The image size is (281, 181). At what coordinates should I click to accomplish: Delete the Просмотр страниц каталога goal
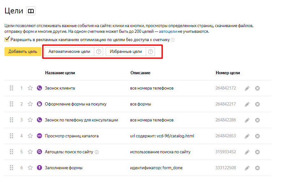coord(257,136)
